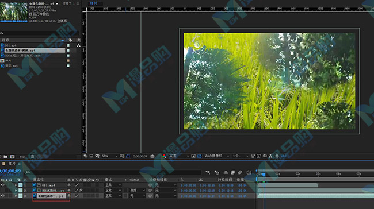Click the layer 1 label color swatch

(x=21, y=185)
